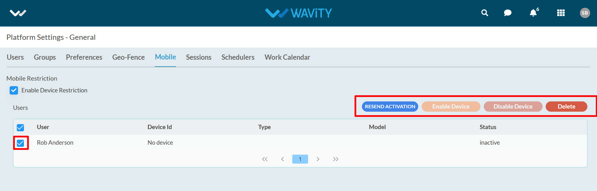Toggle Enable Device Restriction checkbox
This screenshot has height=191, width=597.
[14, 91]
